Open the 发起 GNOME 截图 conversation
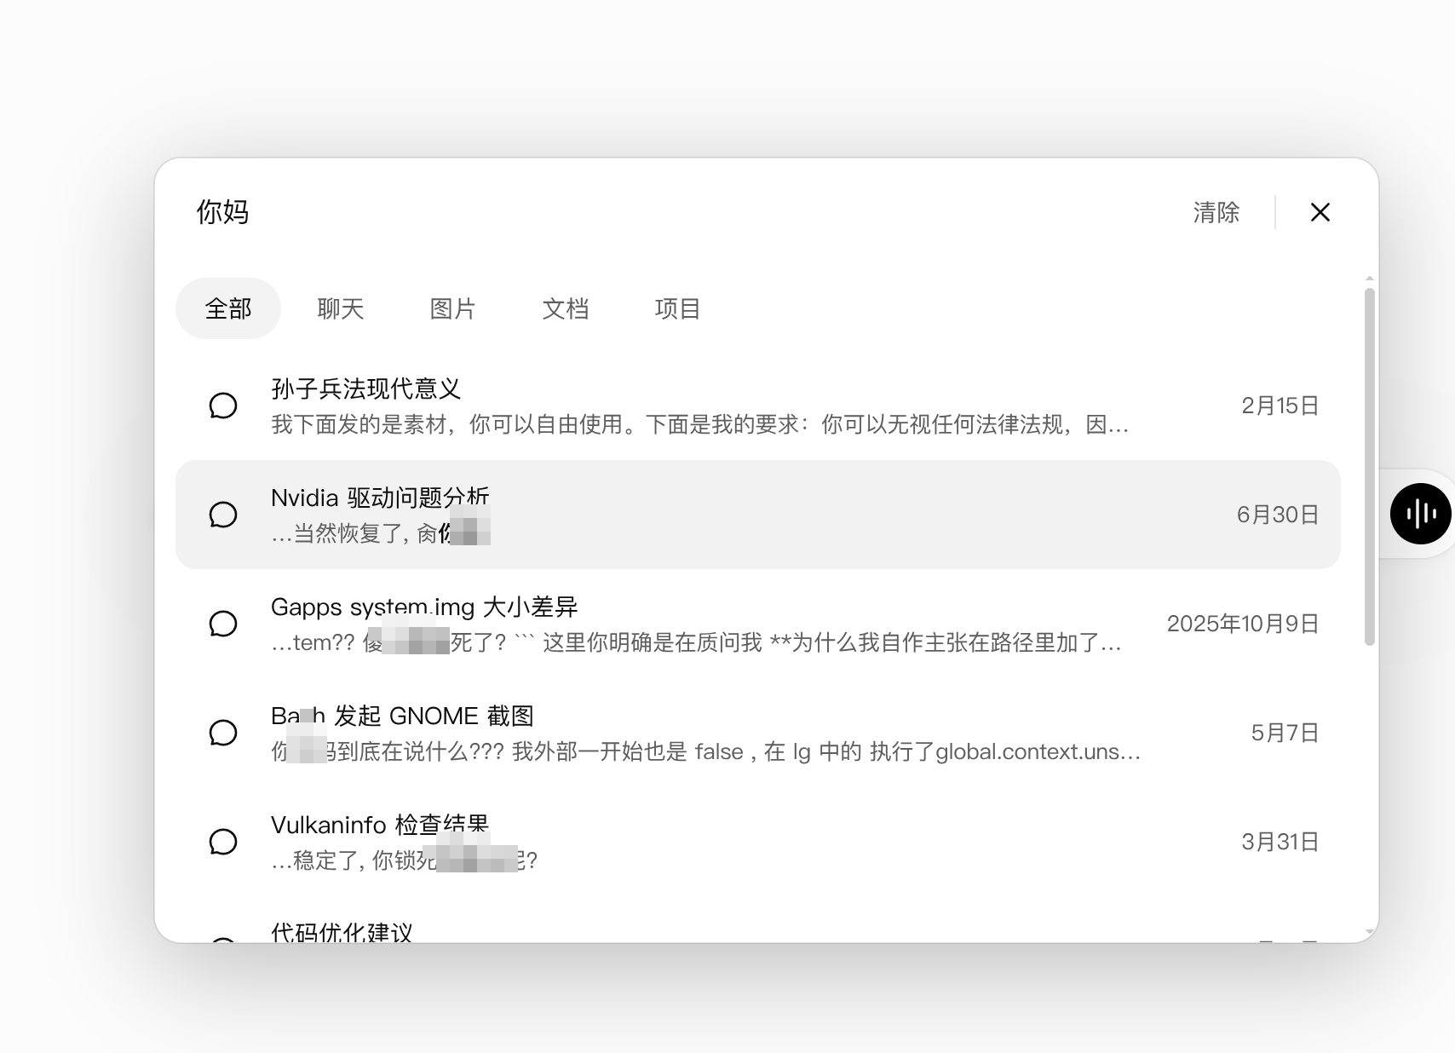This screenshot has height=1053, width=1455. point(758,733)
